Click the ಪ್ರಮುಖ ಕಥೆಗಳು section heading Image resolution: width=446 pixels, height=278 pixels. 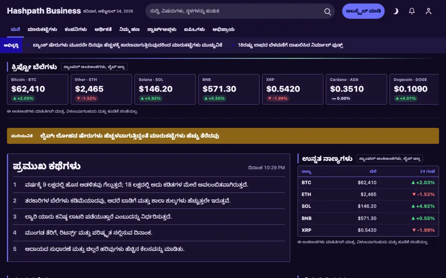pos(47,166)
